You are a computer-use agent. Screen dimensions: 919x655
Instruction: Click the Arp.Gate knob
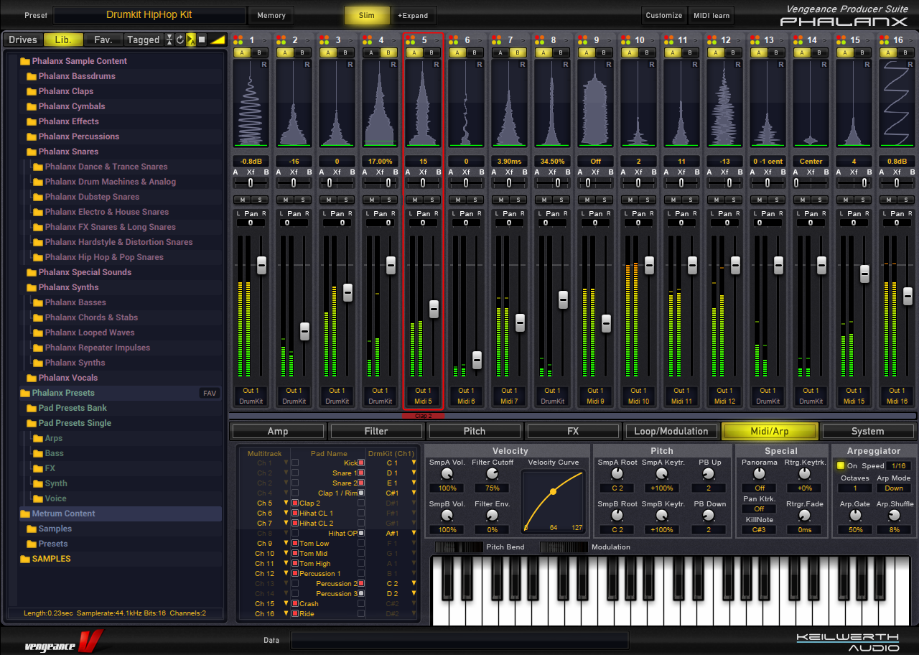[855, 516]
